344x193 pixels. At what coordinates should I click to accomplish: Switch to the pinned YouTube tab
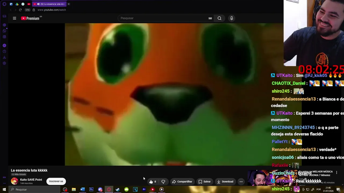pos(29,4)
